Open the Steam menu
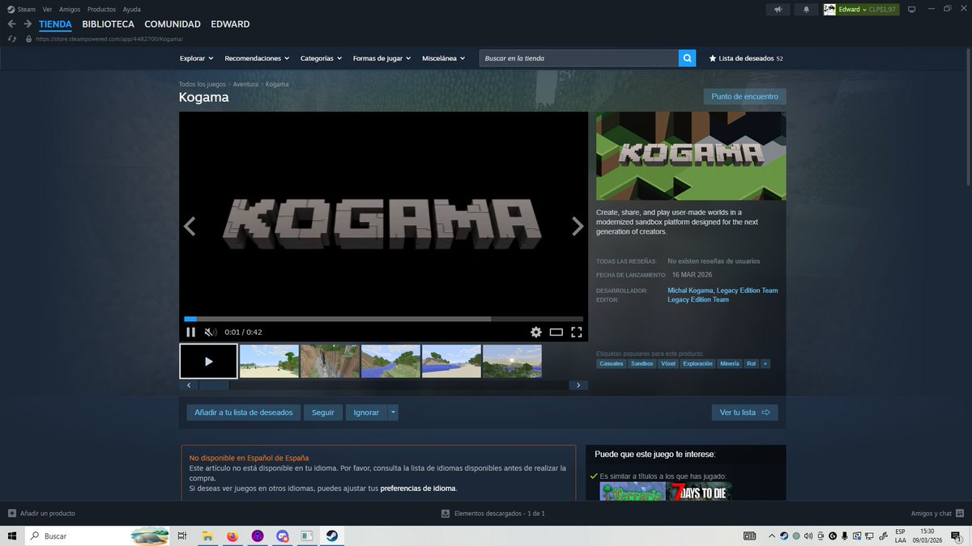 (x=21, y=9)
